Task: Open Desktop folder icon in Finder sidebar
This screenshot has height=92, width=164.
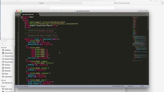Action: (x=3, y=71)
